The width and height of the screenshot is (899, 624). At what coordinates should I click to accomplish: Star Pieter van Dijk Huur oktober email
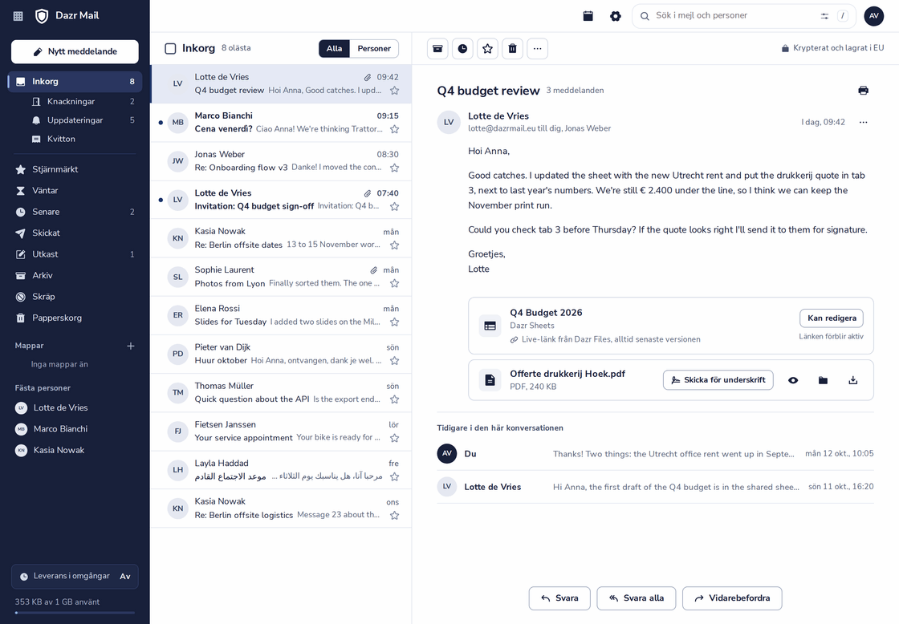point(394,361)
